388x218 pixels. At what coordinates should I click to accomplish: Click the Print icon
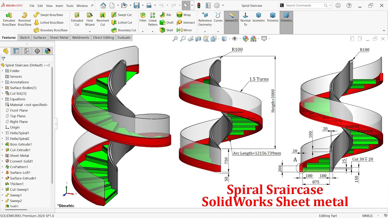pyautogui.click(x=149, y=5)
